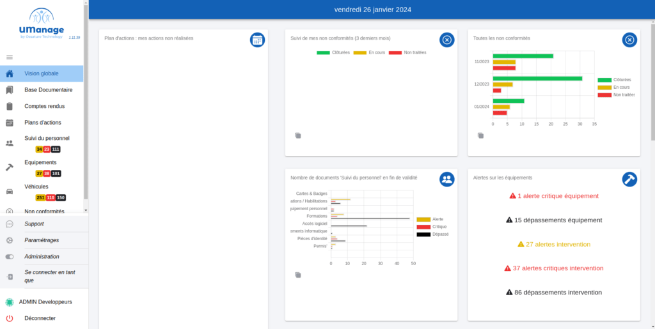Open the calendar button on Plan d'actions card

coord(257,40)
